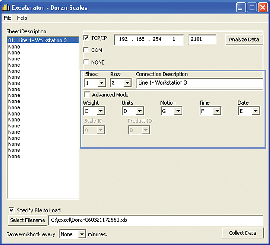Click the disabled Product ID dropdown

point(139,130)
